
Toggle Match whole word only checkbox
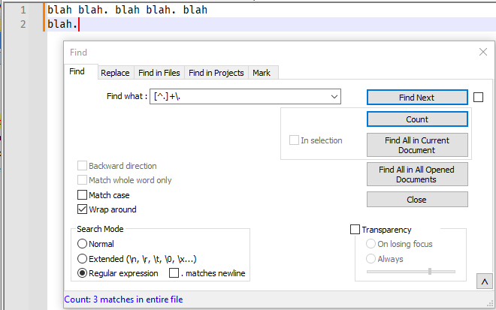tap(82, 180)
